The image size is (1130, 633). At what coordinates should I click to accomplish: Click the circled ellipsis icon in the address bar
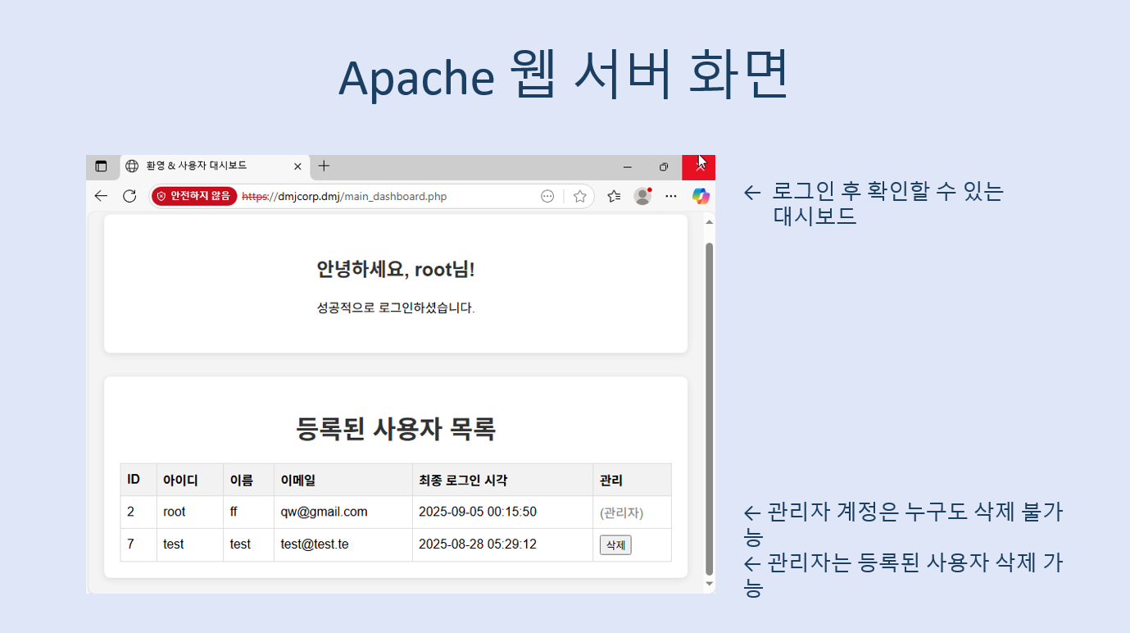click(x=546, y=196)
